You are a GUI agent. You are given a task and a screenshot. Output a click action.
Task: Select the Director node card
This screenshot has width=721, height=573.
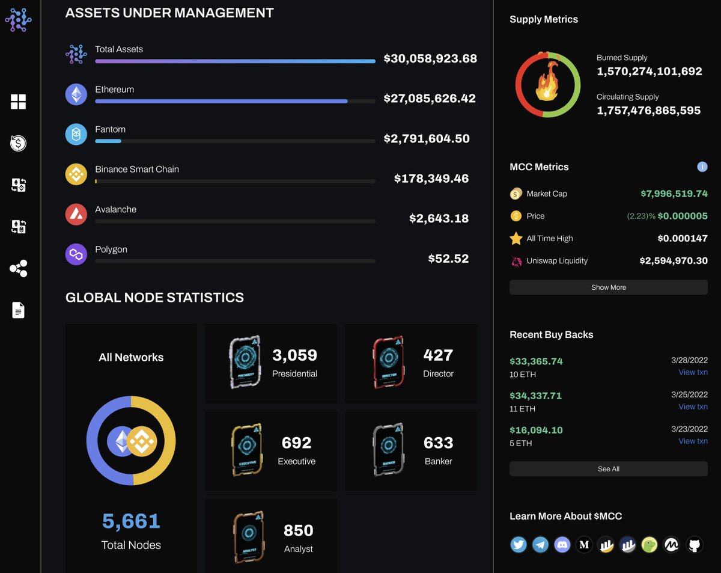[x=410, y=363]
